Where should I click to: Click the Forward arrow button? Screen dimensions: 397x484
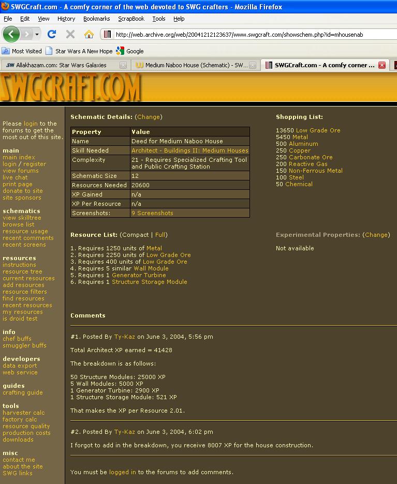coord(26,34)
